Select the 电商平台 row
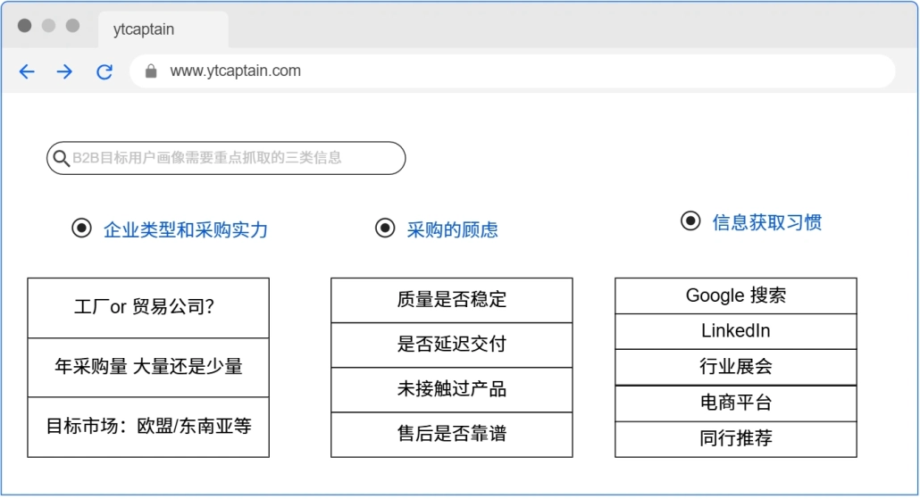920x499 pixels. coord(735,403)
